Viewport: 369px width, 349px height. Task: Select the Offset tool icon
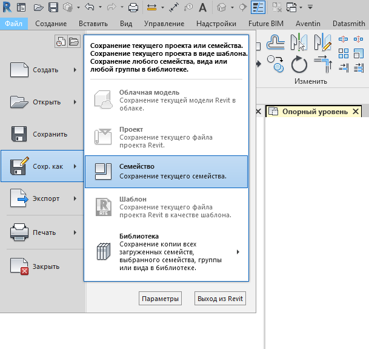tap(276, 42)
